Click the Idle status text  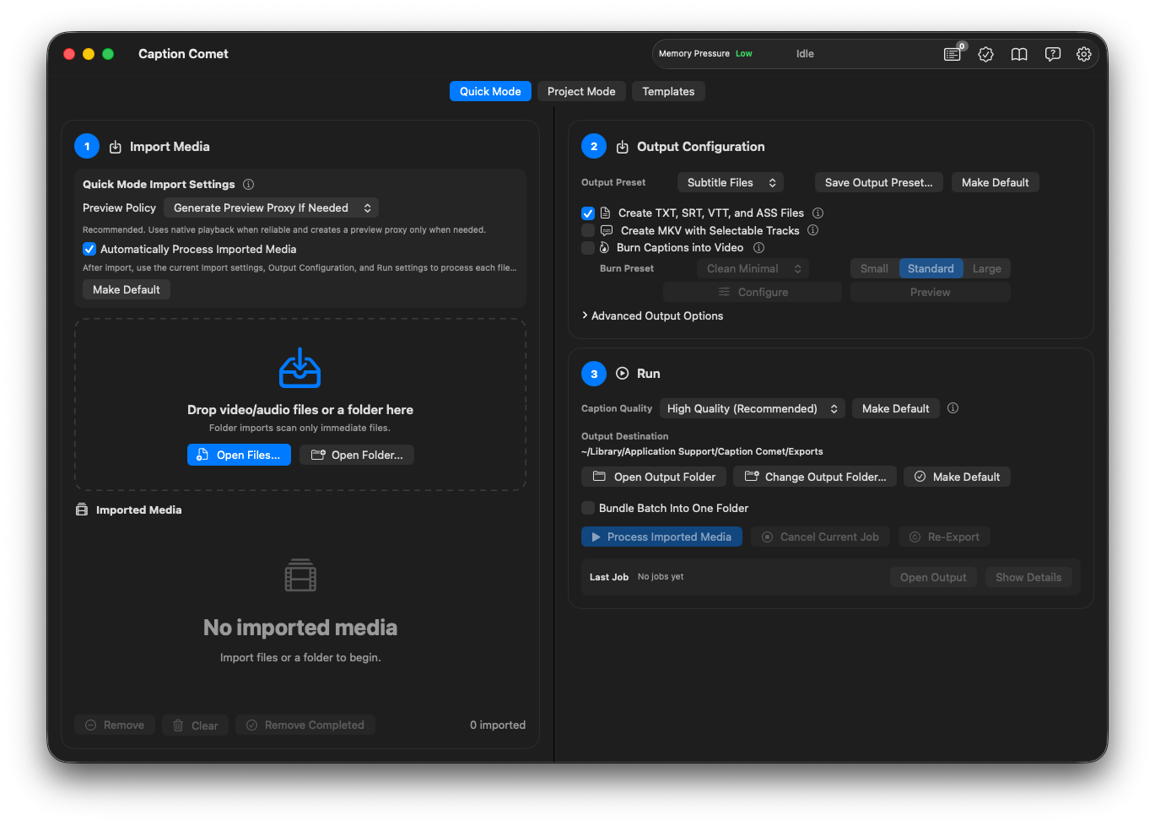click(805, 54)
